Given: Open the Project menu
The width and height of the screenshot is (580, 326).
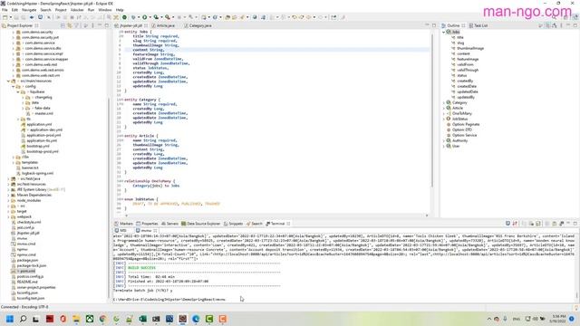Looking at the screenshot, I should tap(61, 10).
